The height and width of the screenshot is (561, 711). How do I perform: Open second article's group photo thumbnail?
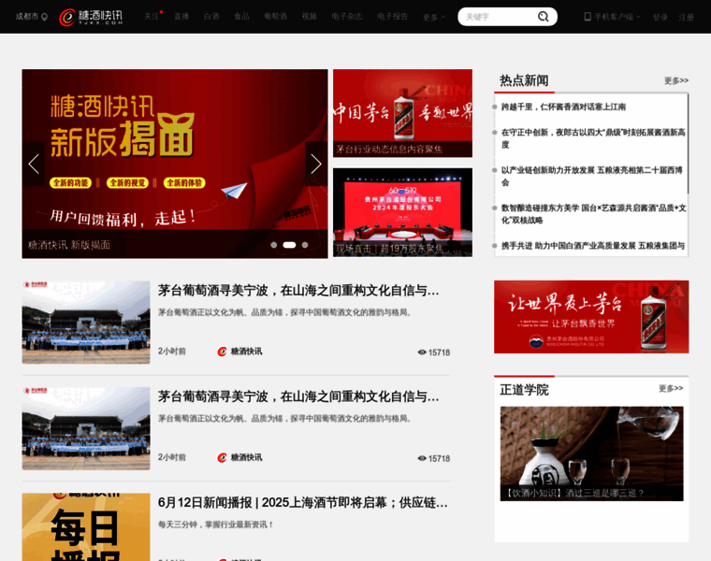point(86,428)
